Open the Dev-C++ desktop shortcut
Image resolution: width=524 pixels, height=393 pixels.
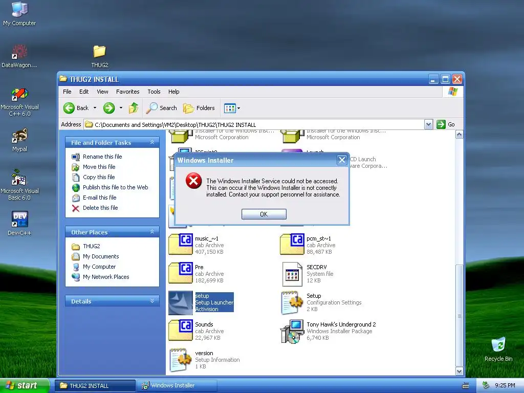click(x=19, y=223)
